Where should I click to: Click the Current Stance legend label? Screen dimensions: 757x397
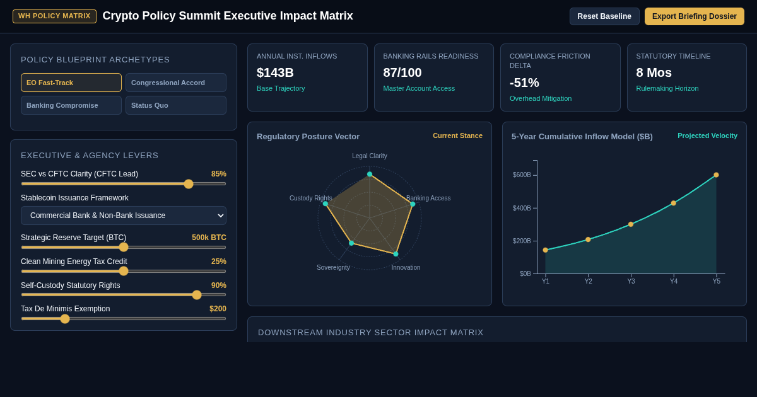point(457,135)
